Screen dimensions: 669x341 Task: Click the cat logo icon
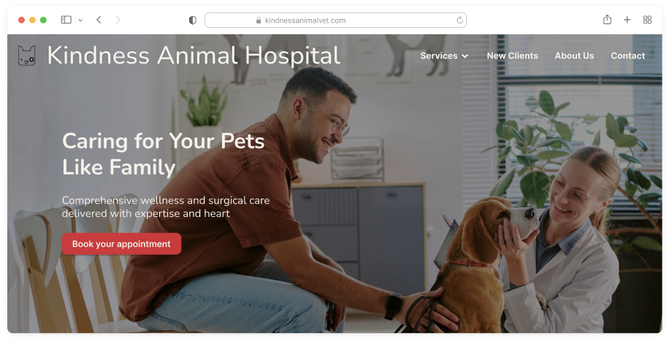[26, 55]
